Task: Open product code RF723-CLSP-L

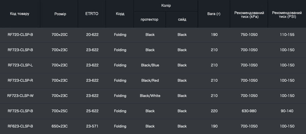Action: pyautogui.click(x=20, y=65)
